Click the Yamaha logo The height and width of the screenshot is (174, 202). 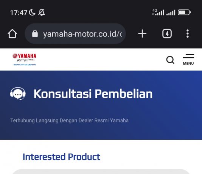tap(24, 60)
